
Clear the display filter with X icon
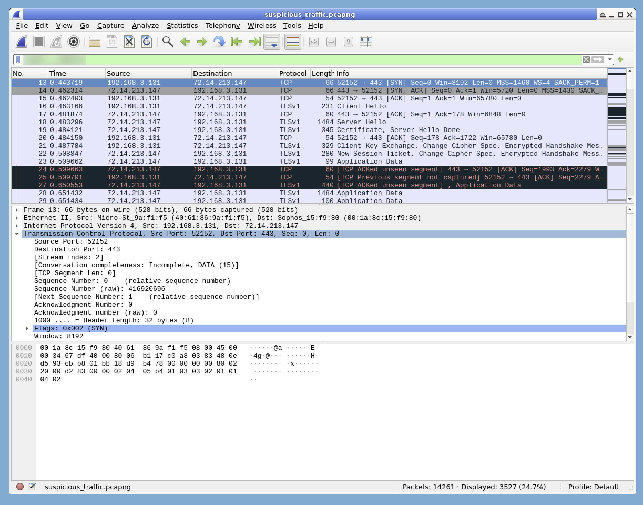tap(586, 59)
